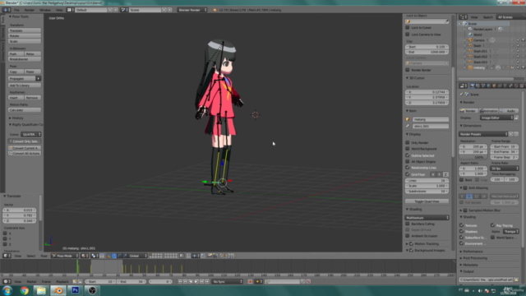Image resolution: width=526 pixels, height=296 pixels.
Task: Toggle the Ray Tracing checkbox
Action: pos(493,225)
